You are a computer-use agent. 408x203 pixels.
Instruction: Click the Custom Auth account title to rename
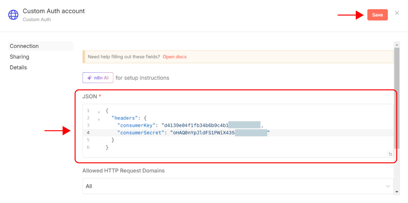click(x=54, y=11)
